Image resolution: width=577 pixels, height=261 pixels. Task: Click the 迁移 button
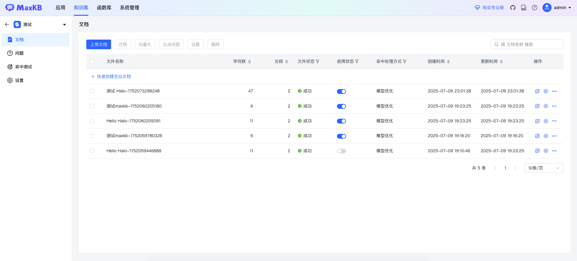click(x=123, y=44)
